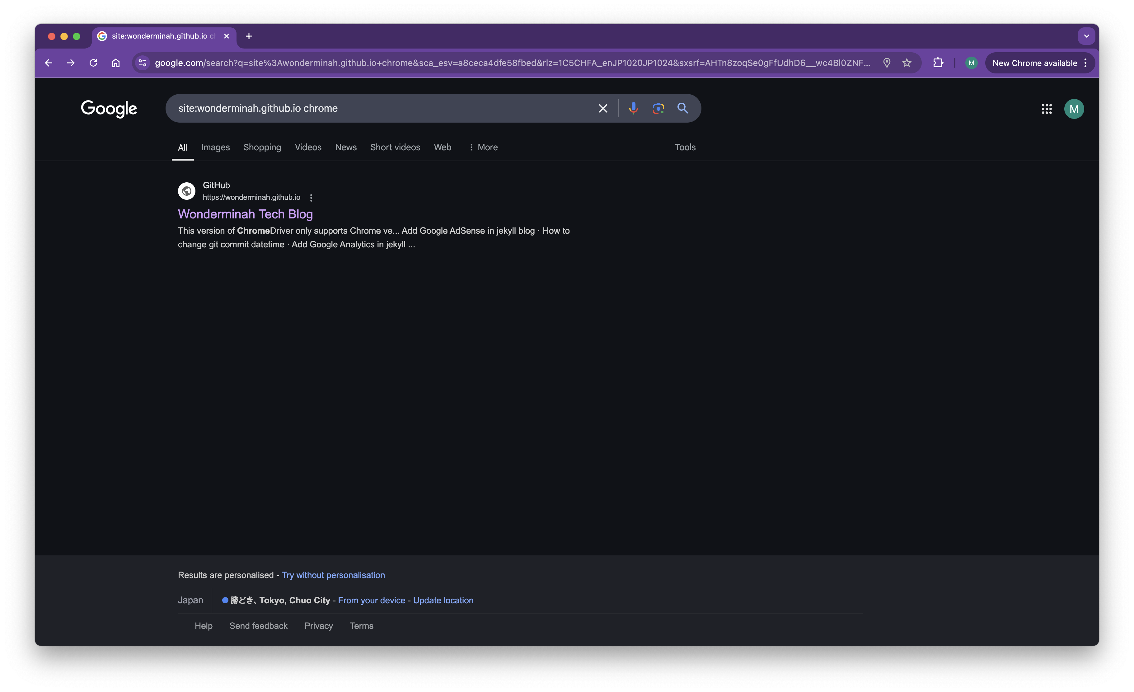View site information icon in address bar
The image size is (1134, 692).
coord(143,63)
